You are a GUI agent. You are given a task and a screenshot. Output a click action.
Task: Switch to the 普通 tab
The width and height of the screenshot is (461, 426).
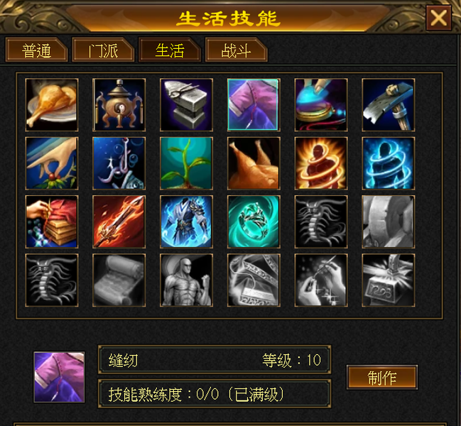tap(36, 50)
